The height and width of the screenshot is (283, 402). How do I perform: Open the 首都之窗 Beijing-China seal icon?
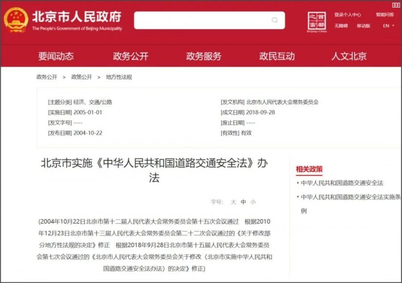[317, 21]
